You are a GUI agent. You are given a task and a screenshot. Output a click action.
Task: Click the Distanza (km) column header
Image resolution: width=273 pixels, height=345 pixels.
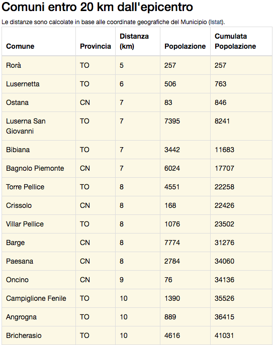click(134, 41)
